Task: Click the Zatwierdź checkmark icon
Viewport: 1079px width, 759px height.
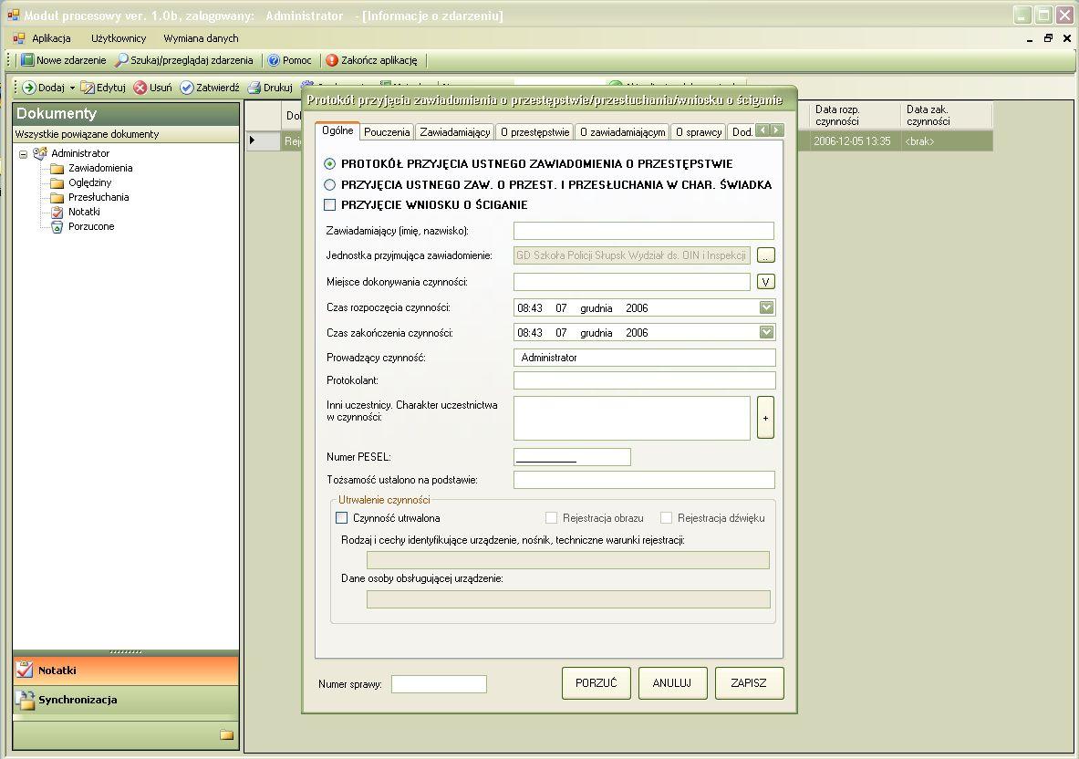Action: [186, 88]
